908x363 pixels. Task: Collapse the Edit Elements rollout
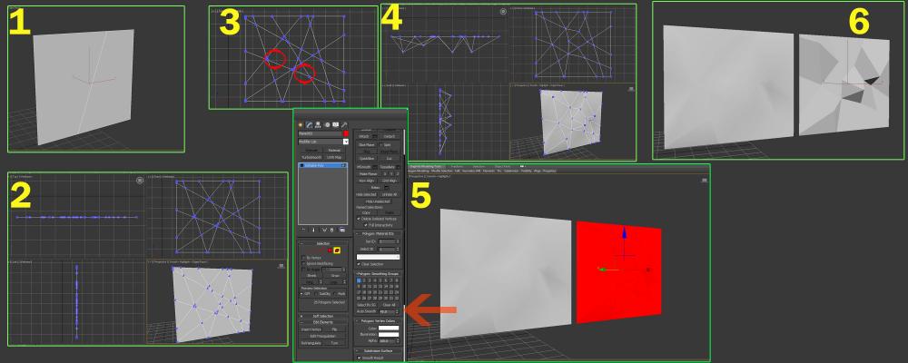coord(322,322)
